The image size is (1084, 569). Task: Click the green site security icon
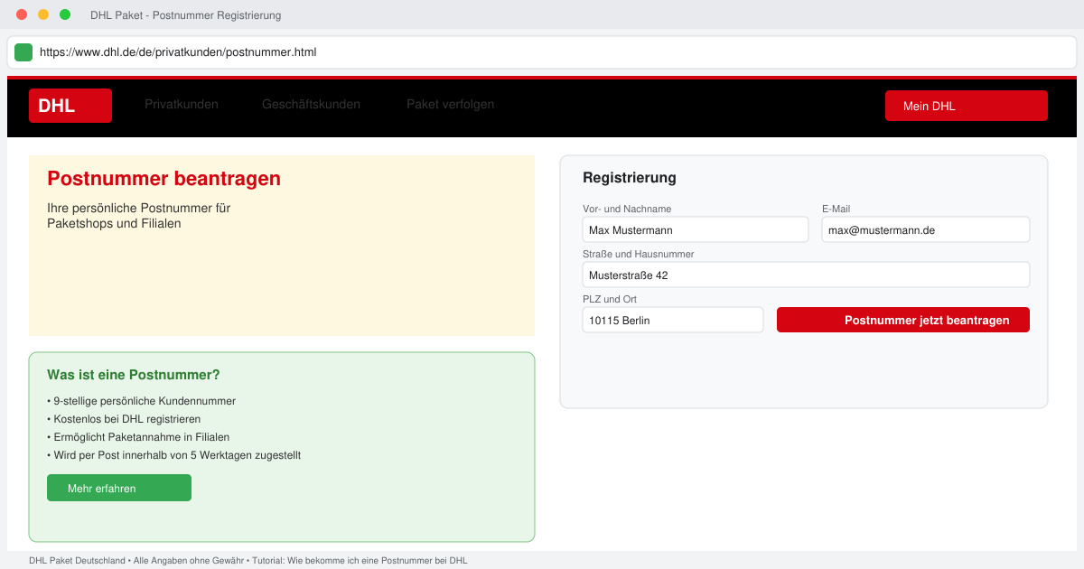[x=23, y=52]
